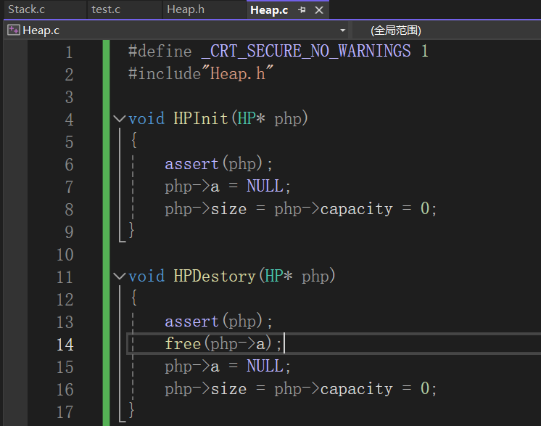Open the Heap.c project dropdown arrow
541x426 pixels.
click(342, 30)
